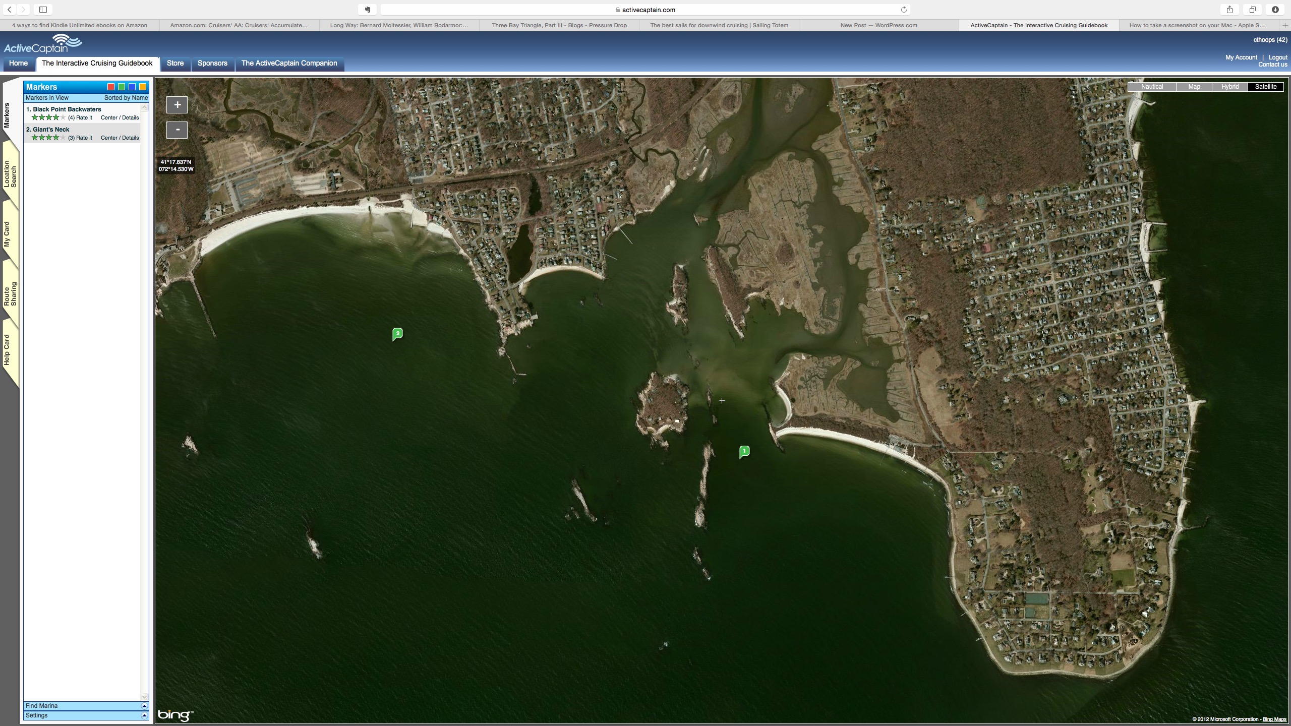
Task: Reload the page in Safari
Action: coord(903,10)
